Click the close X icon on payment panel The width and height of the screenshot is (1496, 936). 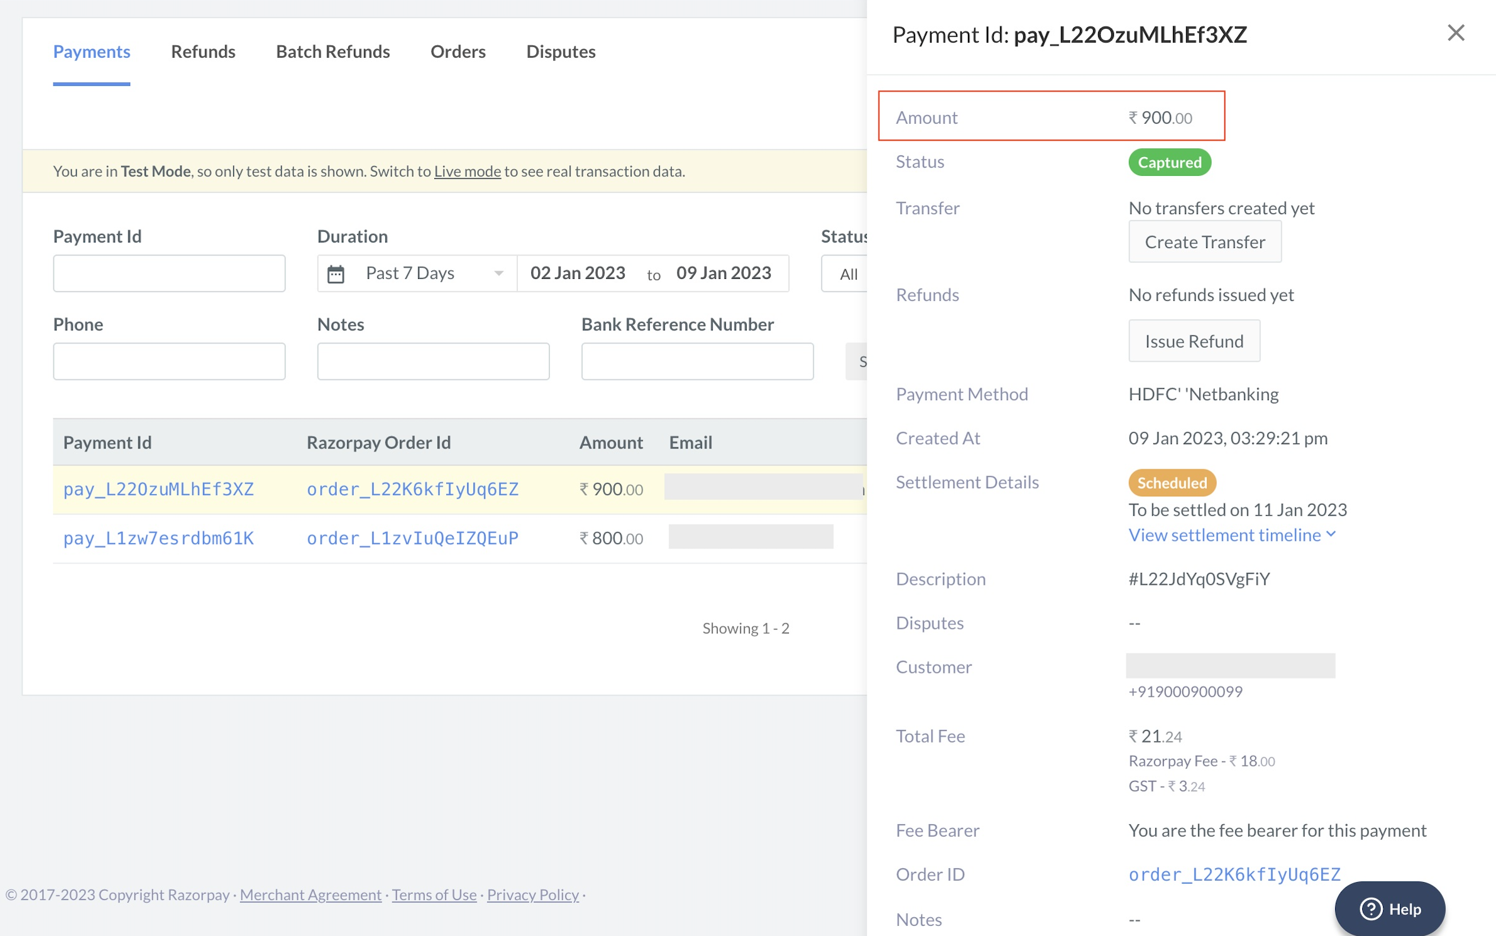(1456, 31)
